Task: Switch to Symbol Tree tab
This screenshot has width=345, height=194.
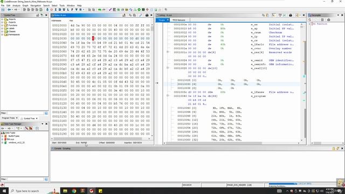Action: (29, 119)
